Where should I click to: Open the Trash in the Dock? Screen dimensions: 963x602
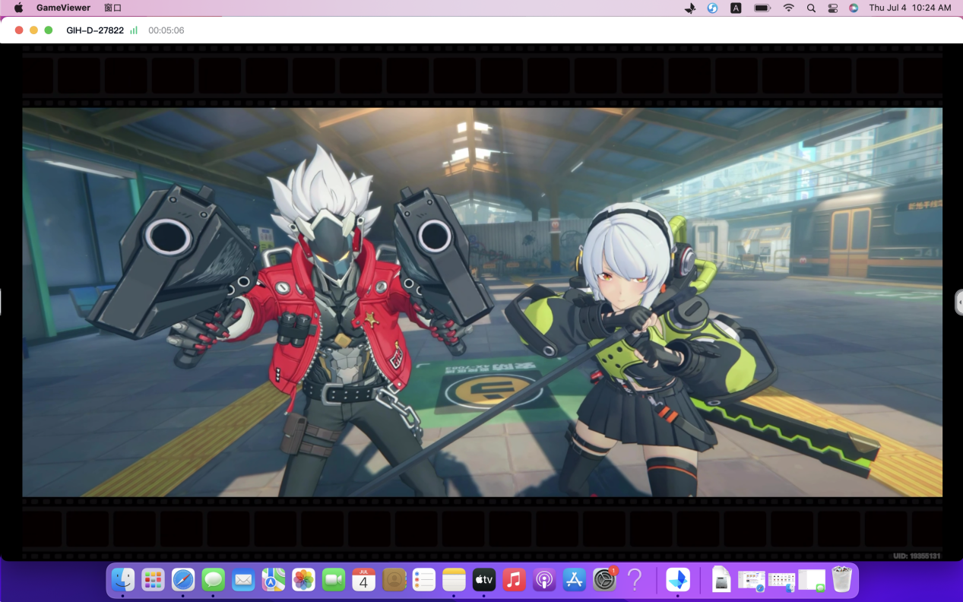click(841, 580)
